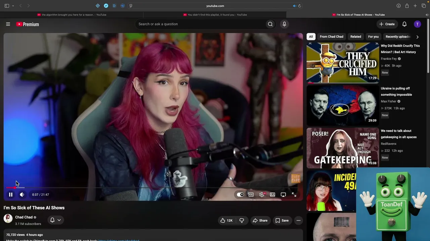Switch to "You didn't find this playlist" tab
430x241 pixels.
pos(215,15)
